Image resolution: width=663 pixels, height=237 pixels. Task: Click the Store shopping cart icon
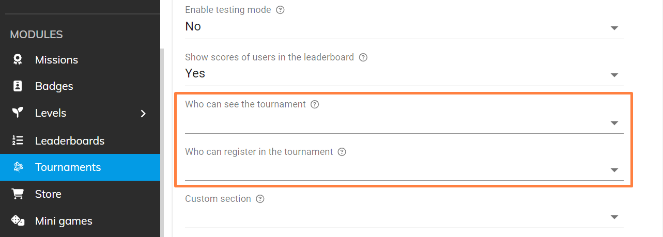tap(18, 194)
